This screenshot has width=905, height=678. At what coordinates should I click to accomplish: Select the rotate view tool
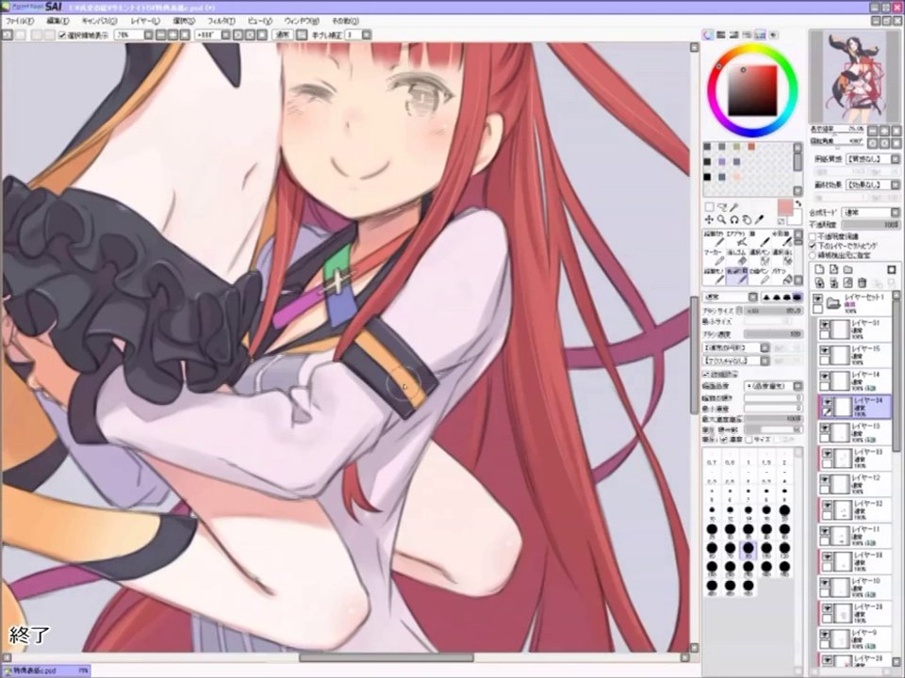click(x=734, y=219)
